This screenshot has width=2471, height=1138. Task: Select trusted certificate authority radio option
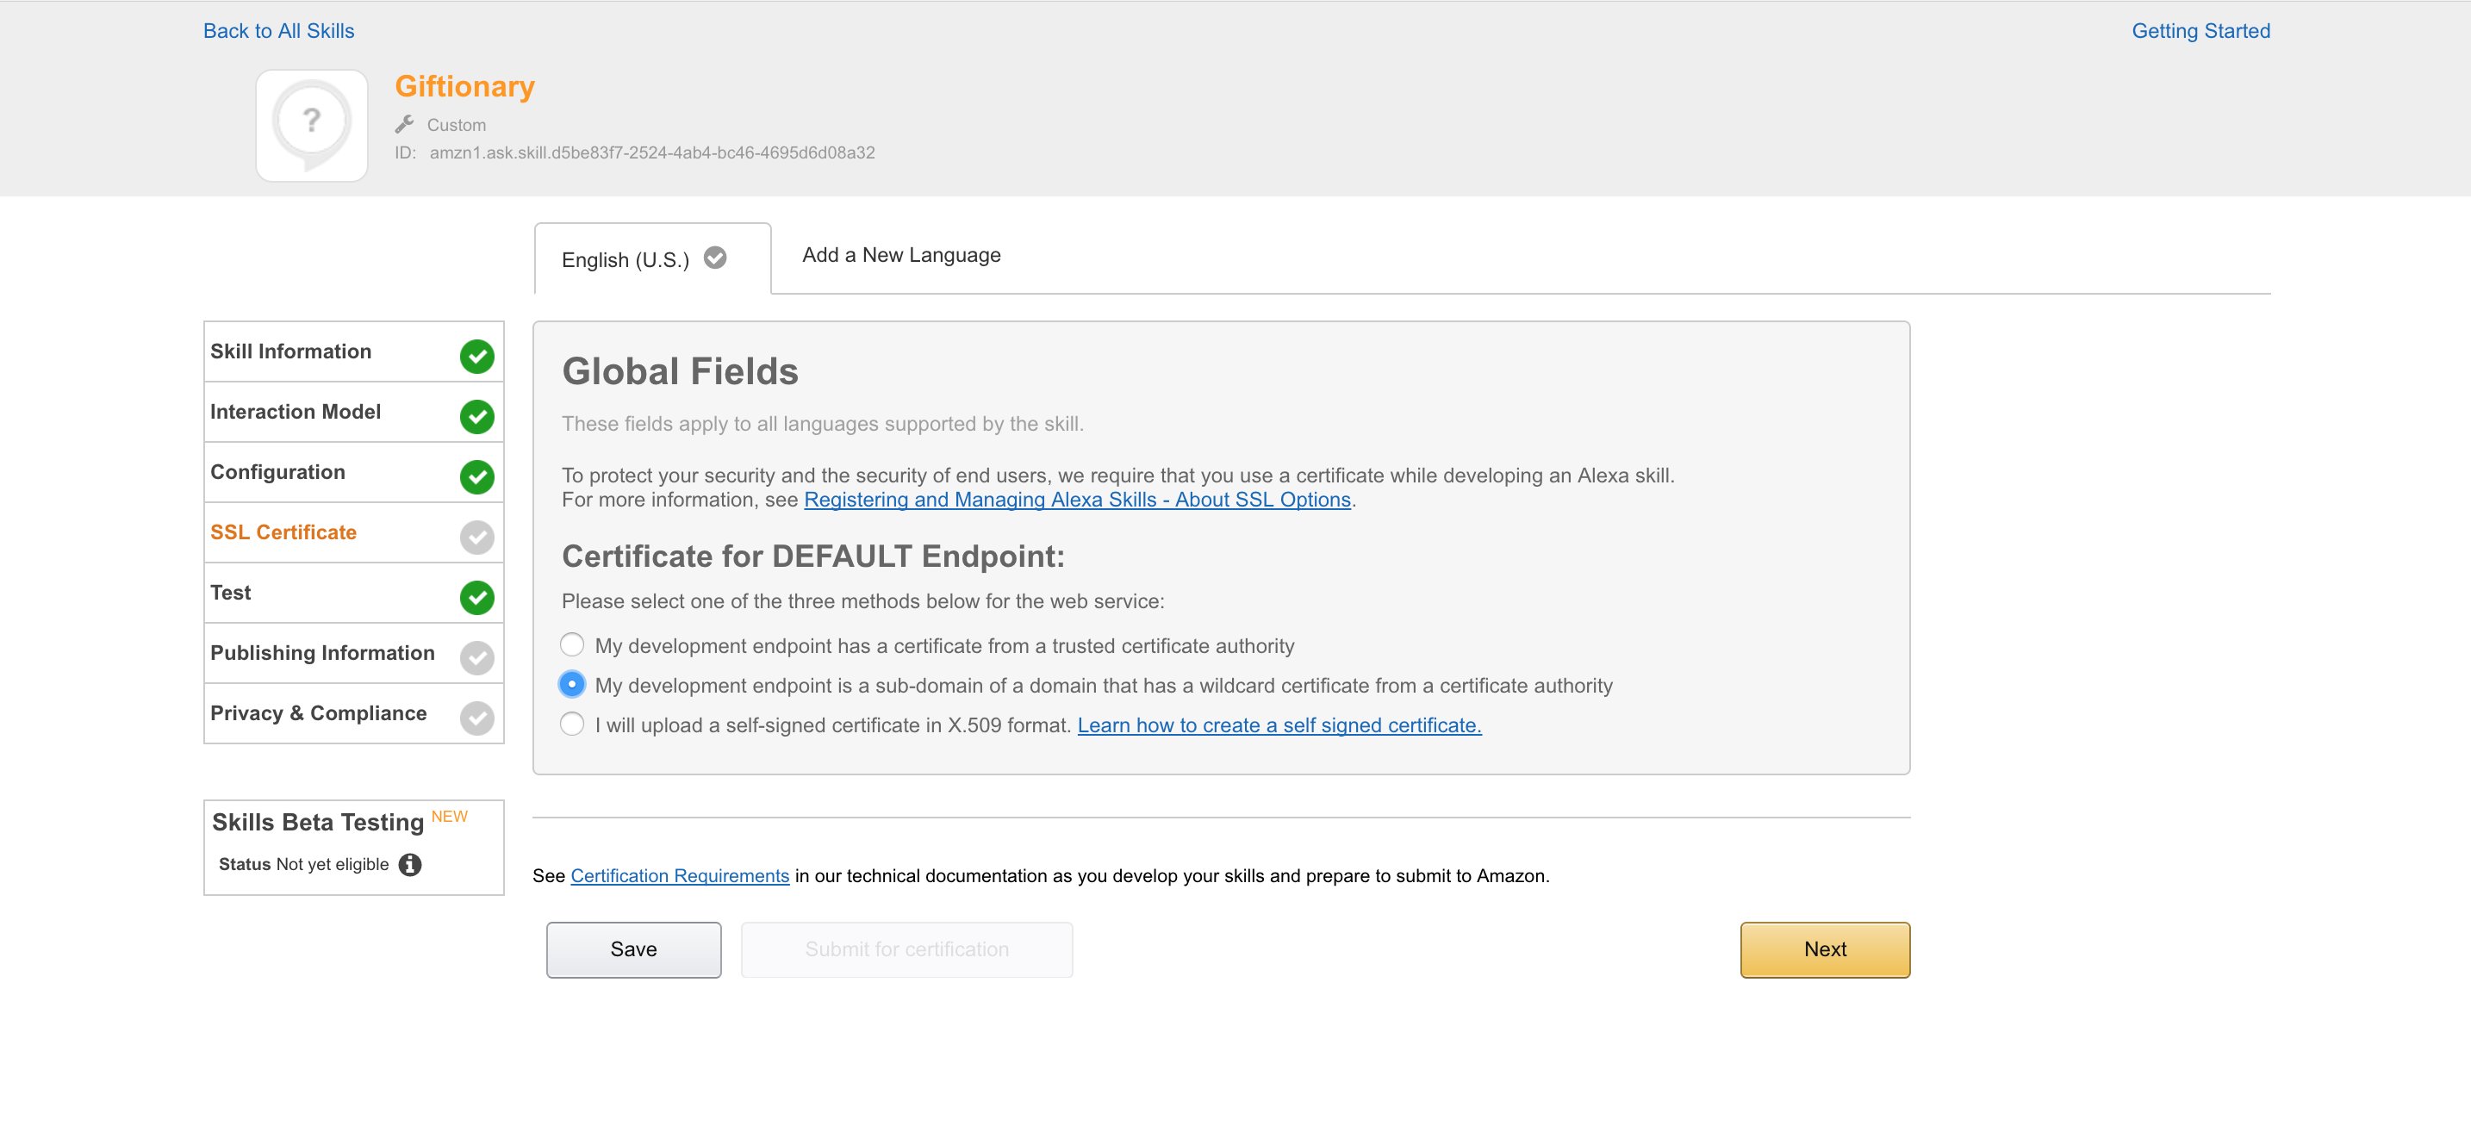[572, 644]
